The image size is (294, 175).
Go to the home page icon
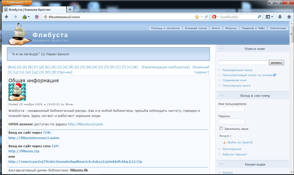click(x=289, y=17)
